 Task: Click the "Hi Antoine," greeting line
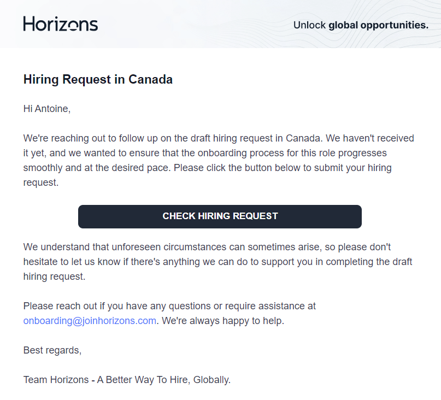coord(47,109)
